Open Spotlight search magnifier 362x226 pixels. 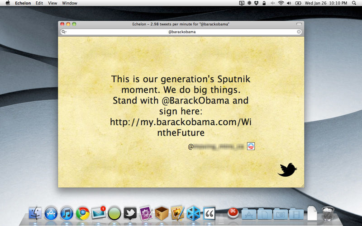point(354,3)
